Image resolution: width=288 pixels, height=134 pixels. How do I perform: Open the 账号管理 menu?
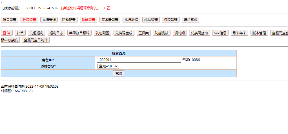(10, 20)
